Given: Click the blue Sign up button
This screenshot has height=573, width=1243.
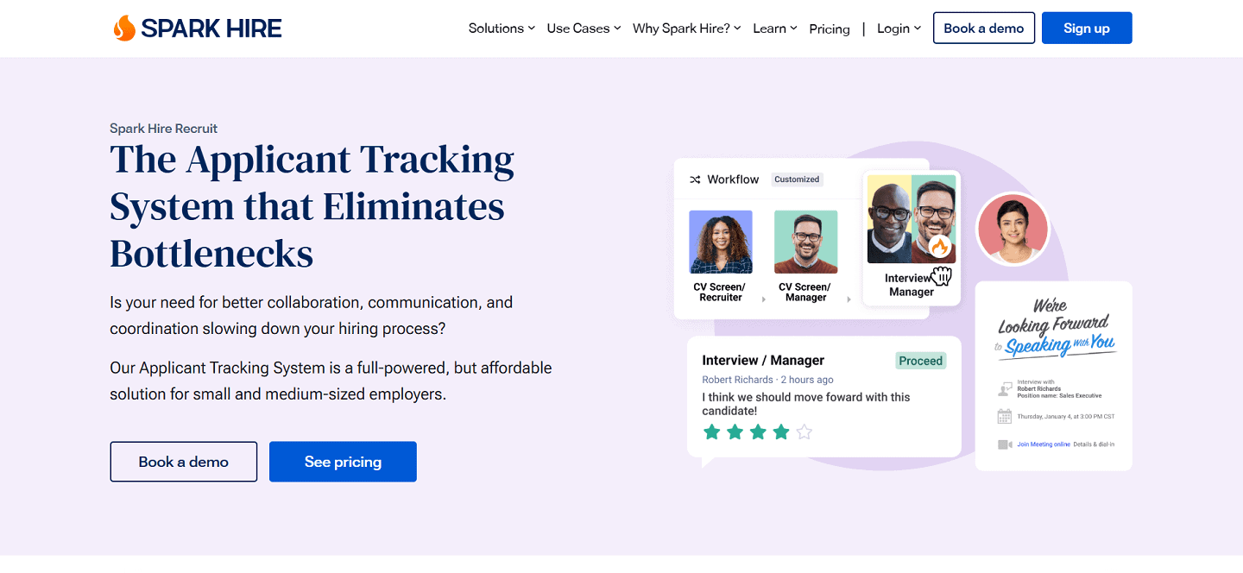Looking at the screenshot, I should [1087, 28].
